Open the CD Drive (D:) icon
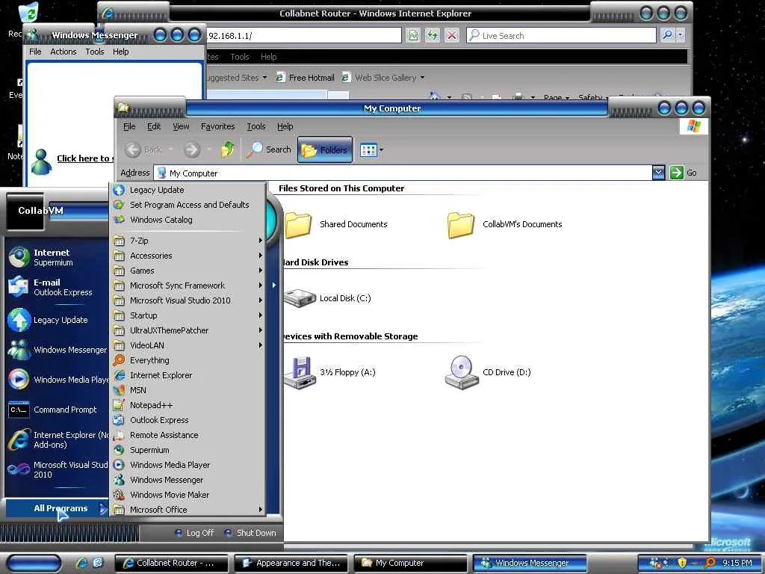 (x=462, y=372)
